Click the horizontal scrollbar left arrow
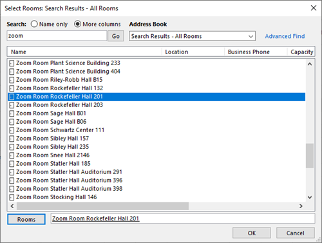Screen dimensions: 322x243 click(12, 206)
